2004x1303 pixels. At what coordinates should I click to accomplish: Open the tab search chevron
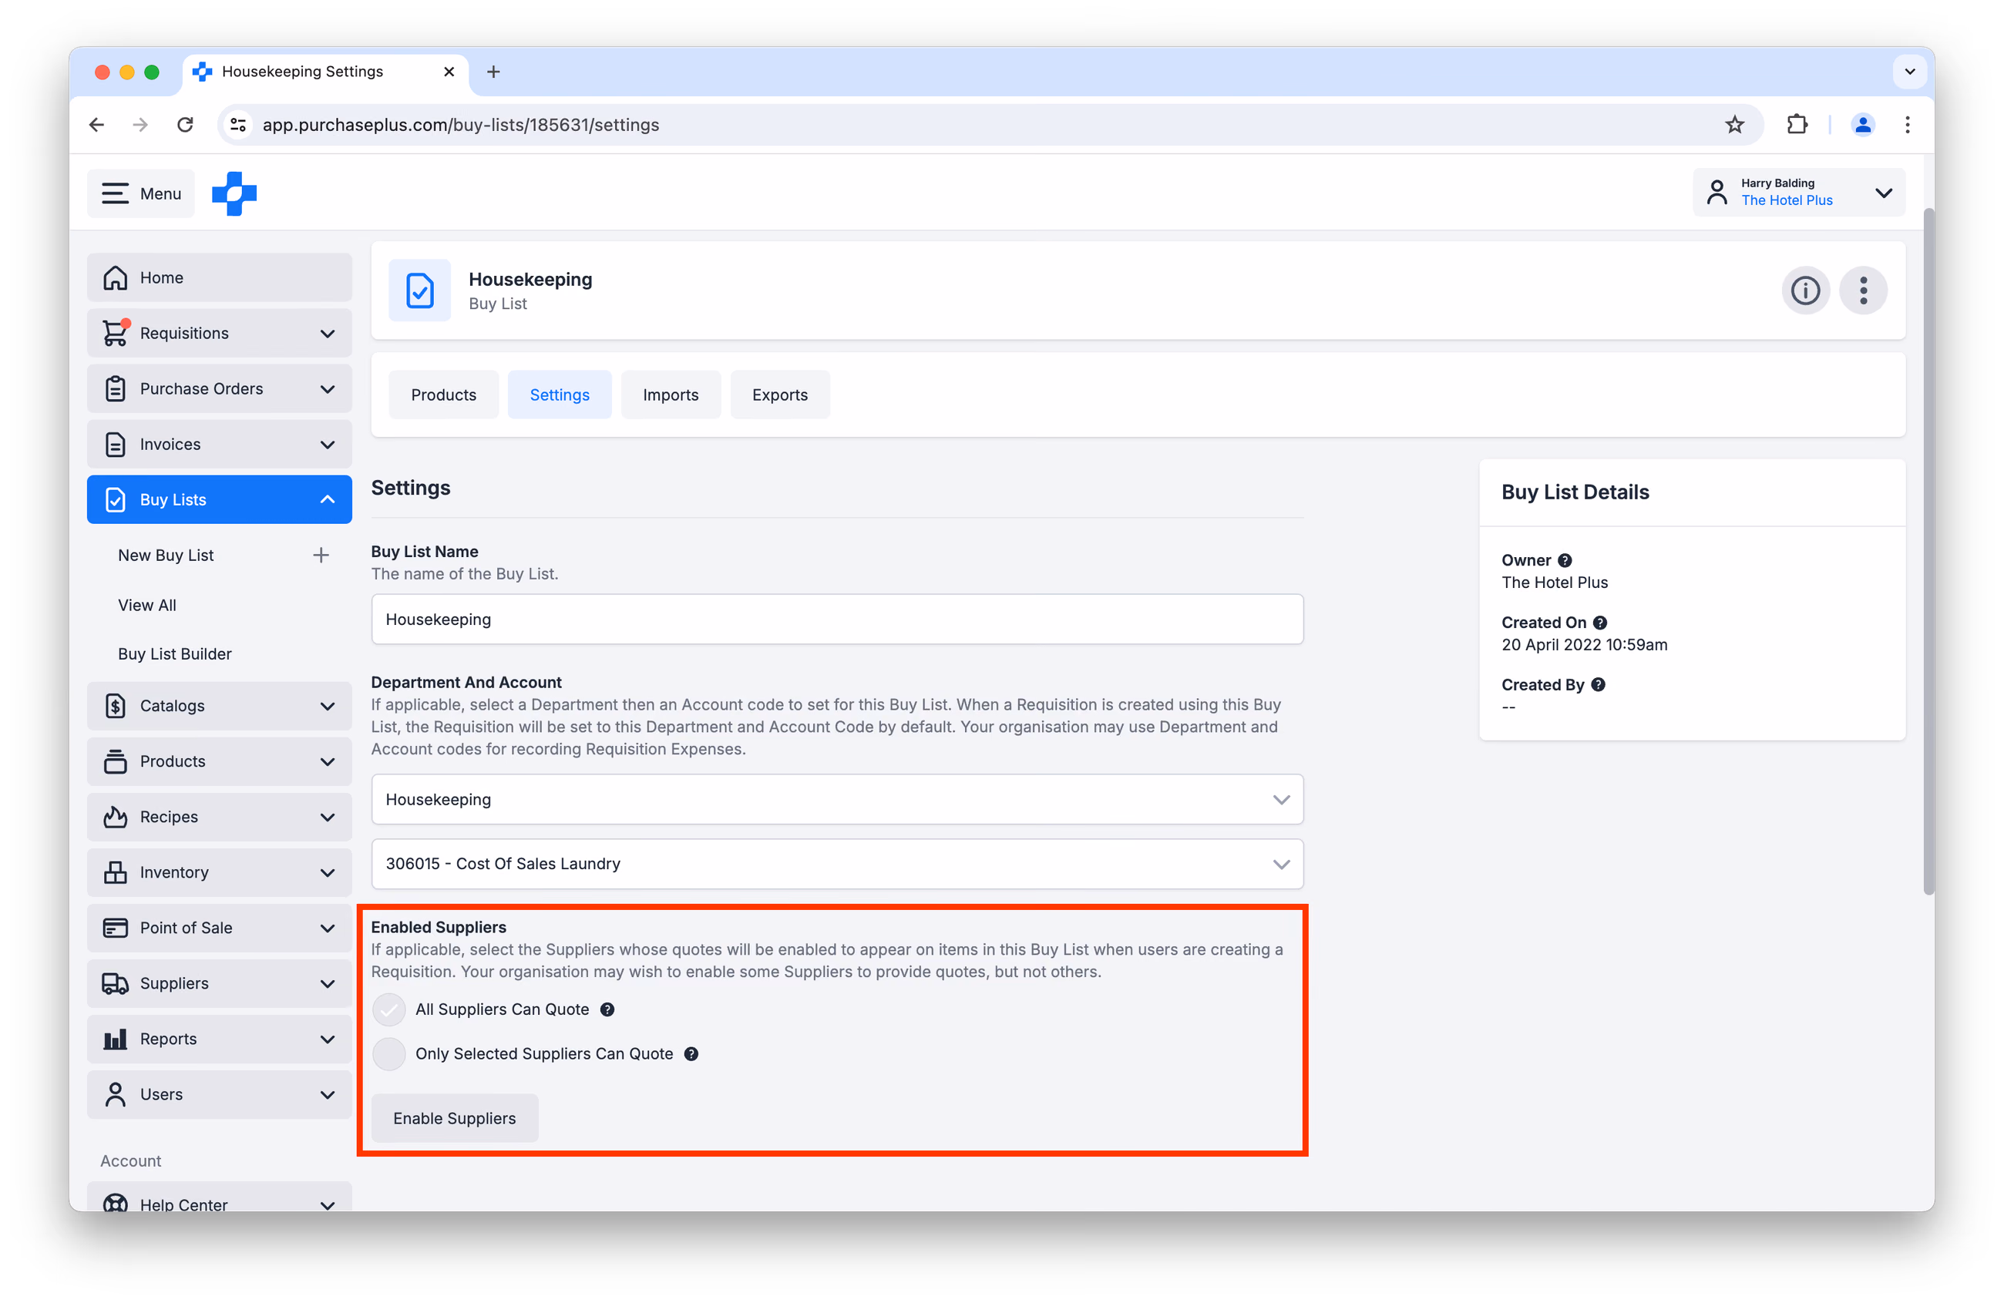pos(1910,72)
